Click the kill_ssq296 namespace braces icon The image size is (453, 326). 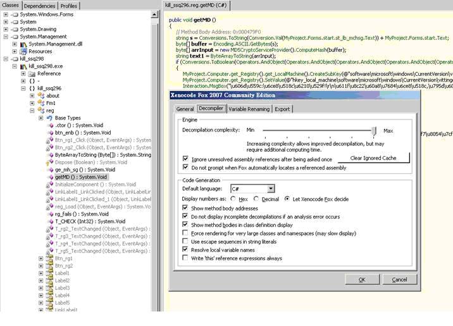[x=32, y=88]
